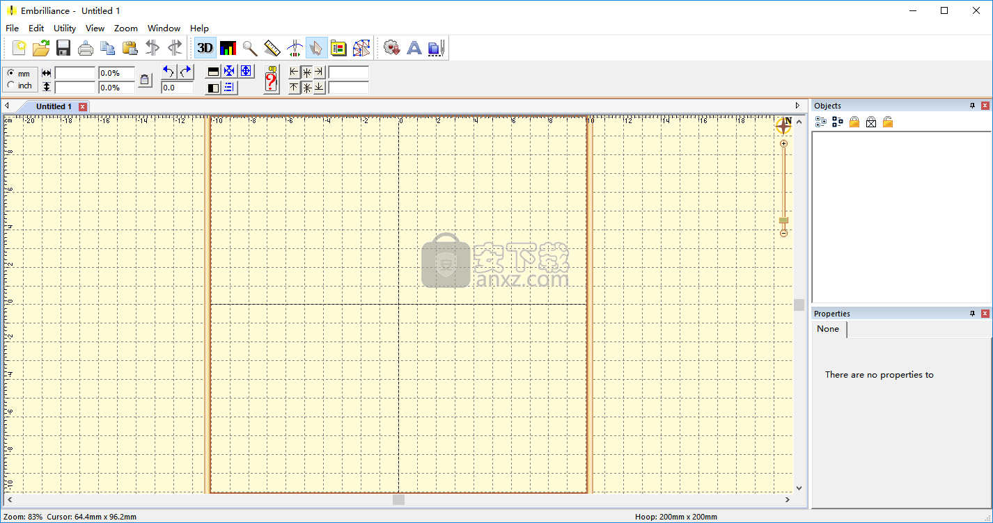
Task: Select the None tab in Properties
Action: (828, 329)
